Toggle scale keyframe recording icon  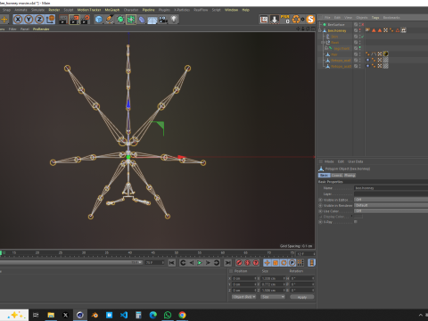276,263
